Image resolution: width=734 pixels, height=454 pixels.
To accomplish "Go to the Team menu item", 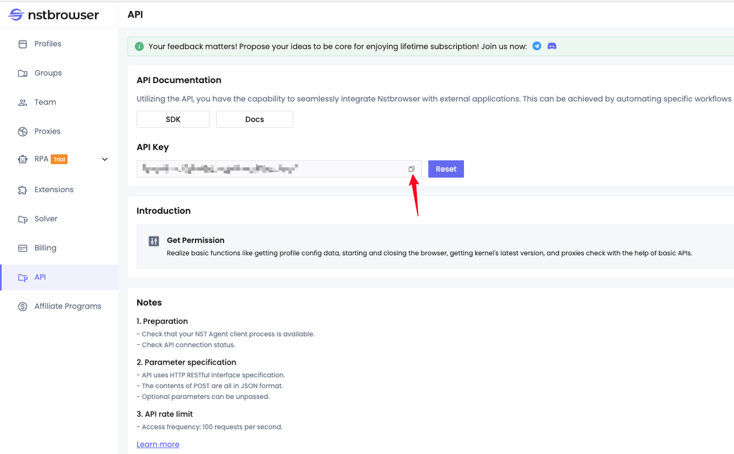I will point(45,102).
